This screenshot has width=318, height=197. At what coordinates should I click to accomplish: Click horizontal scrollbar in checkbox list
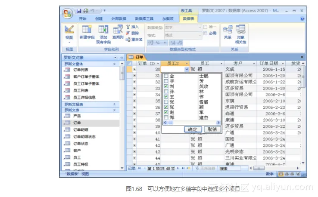[x=192, y=123]
